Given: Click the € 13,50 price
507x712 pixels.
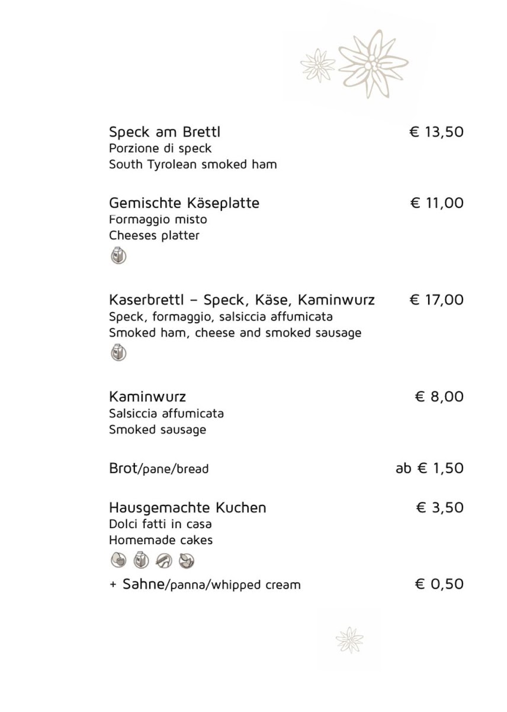Looking at the screenshot, I should point(437,132).
